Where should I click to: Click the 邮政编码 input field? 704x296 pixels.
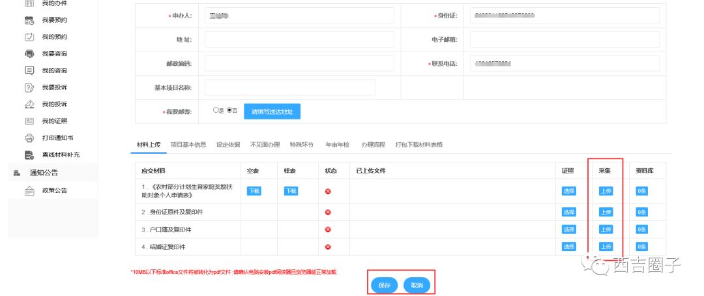pyautogui.click(x=299, y=63)
